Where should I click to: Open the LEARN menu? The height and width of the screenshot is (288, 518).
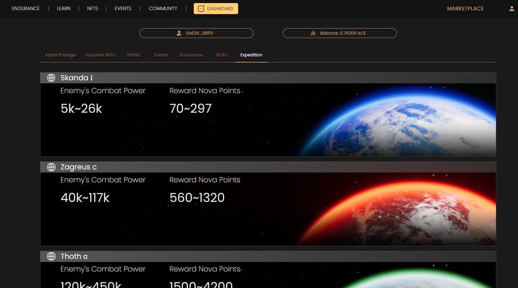(63, 9)
